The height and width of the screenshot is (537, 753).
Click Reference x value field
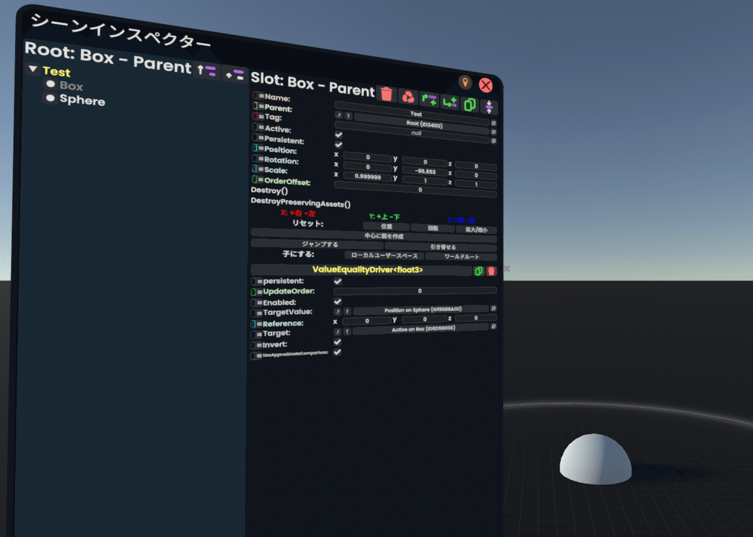(x=367, y=321)
